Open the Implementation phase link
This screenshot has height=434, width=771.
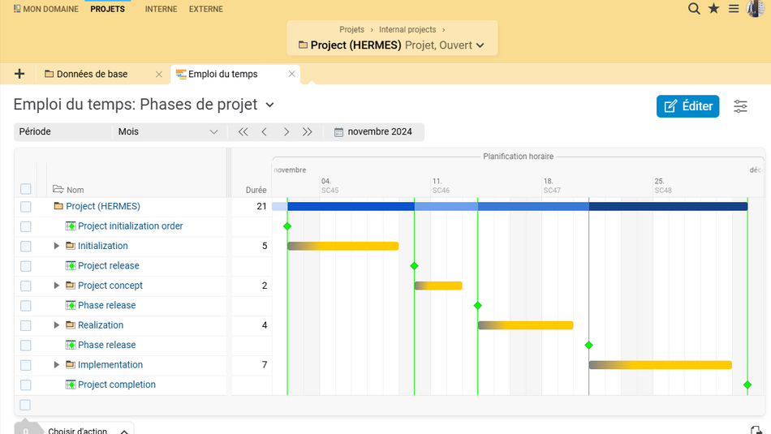pos(110,365)
